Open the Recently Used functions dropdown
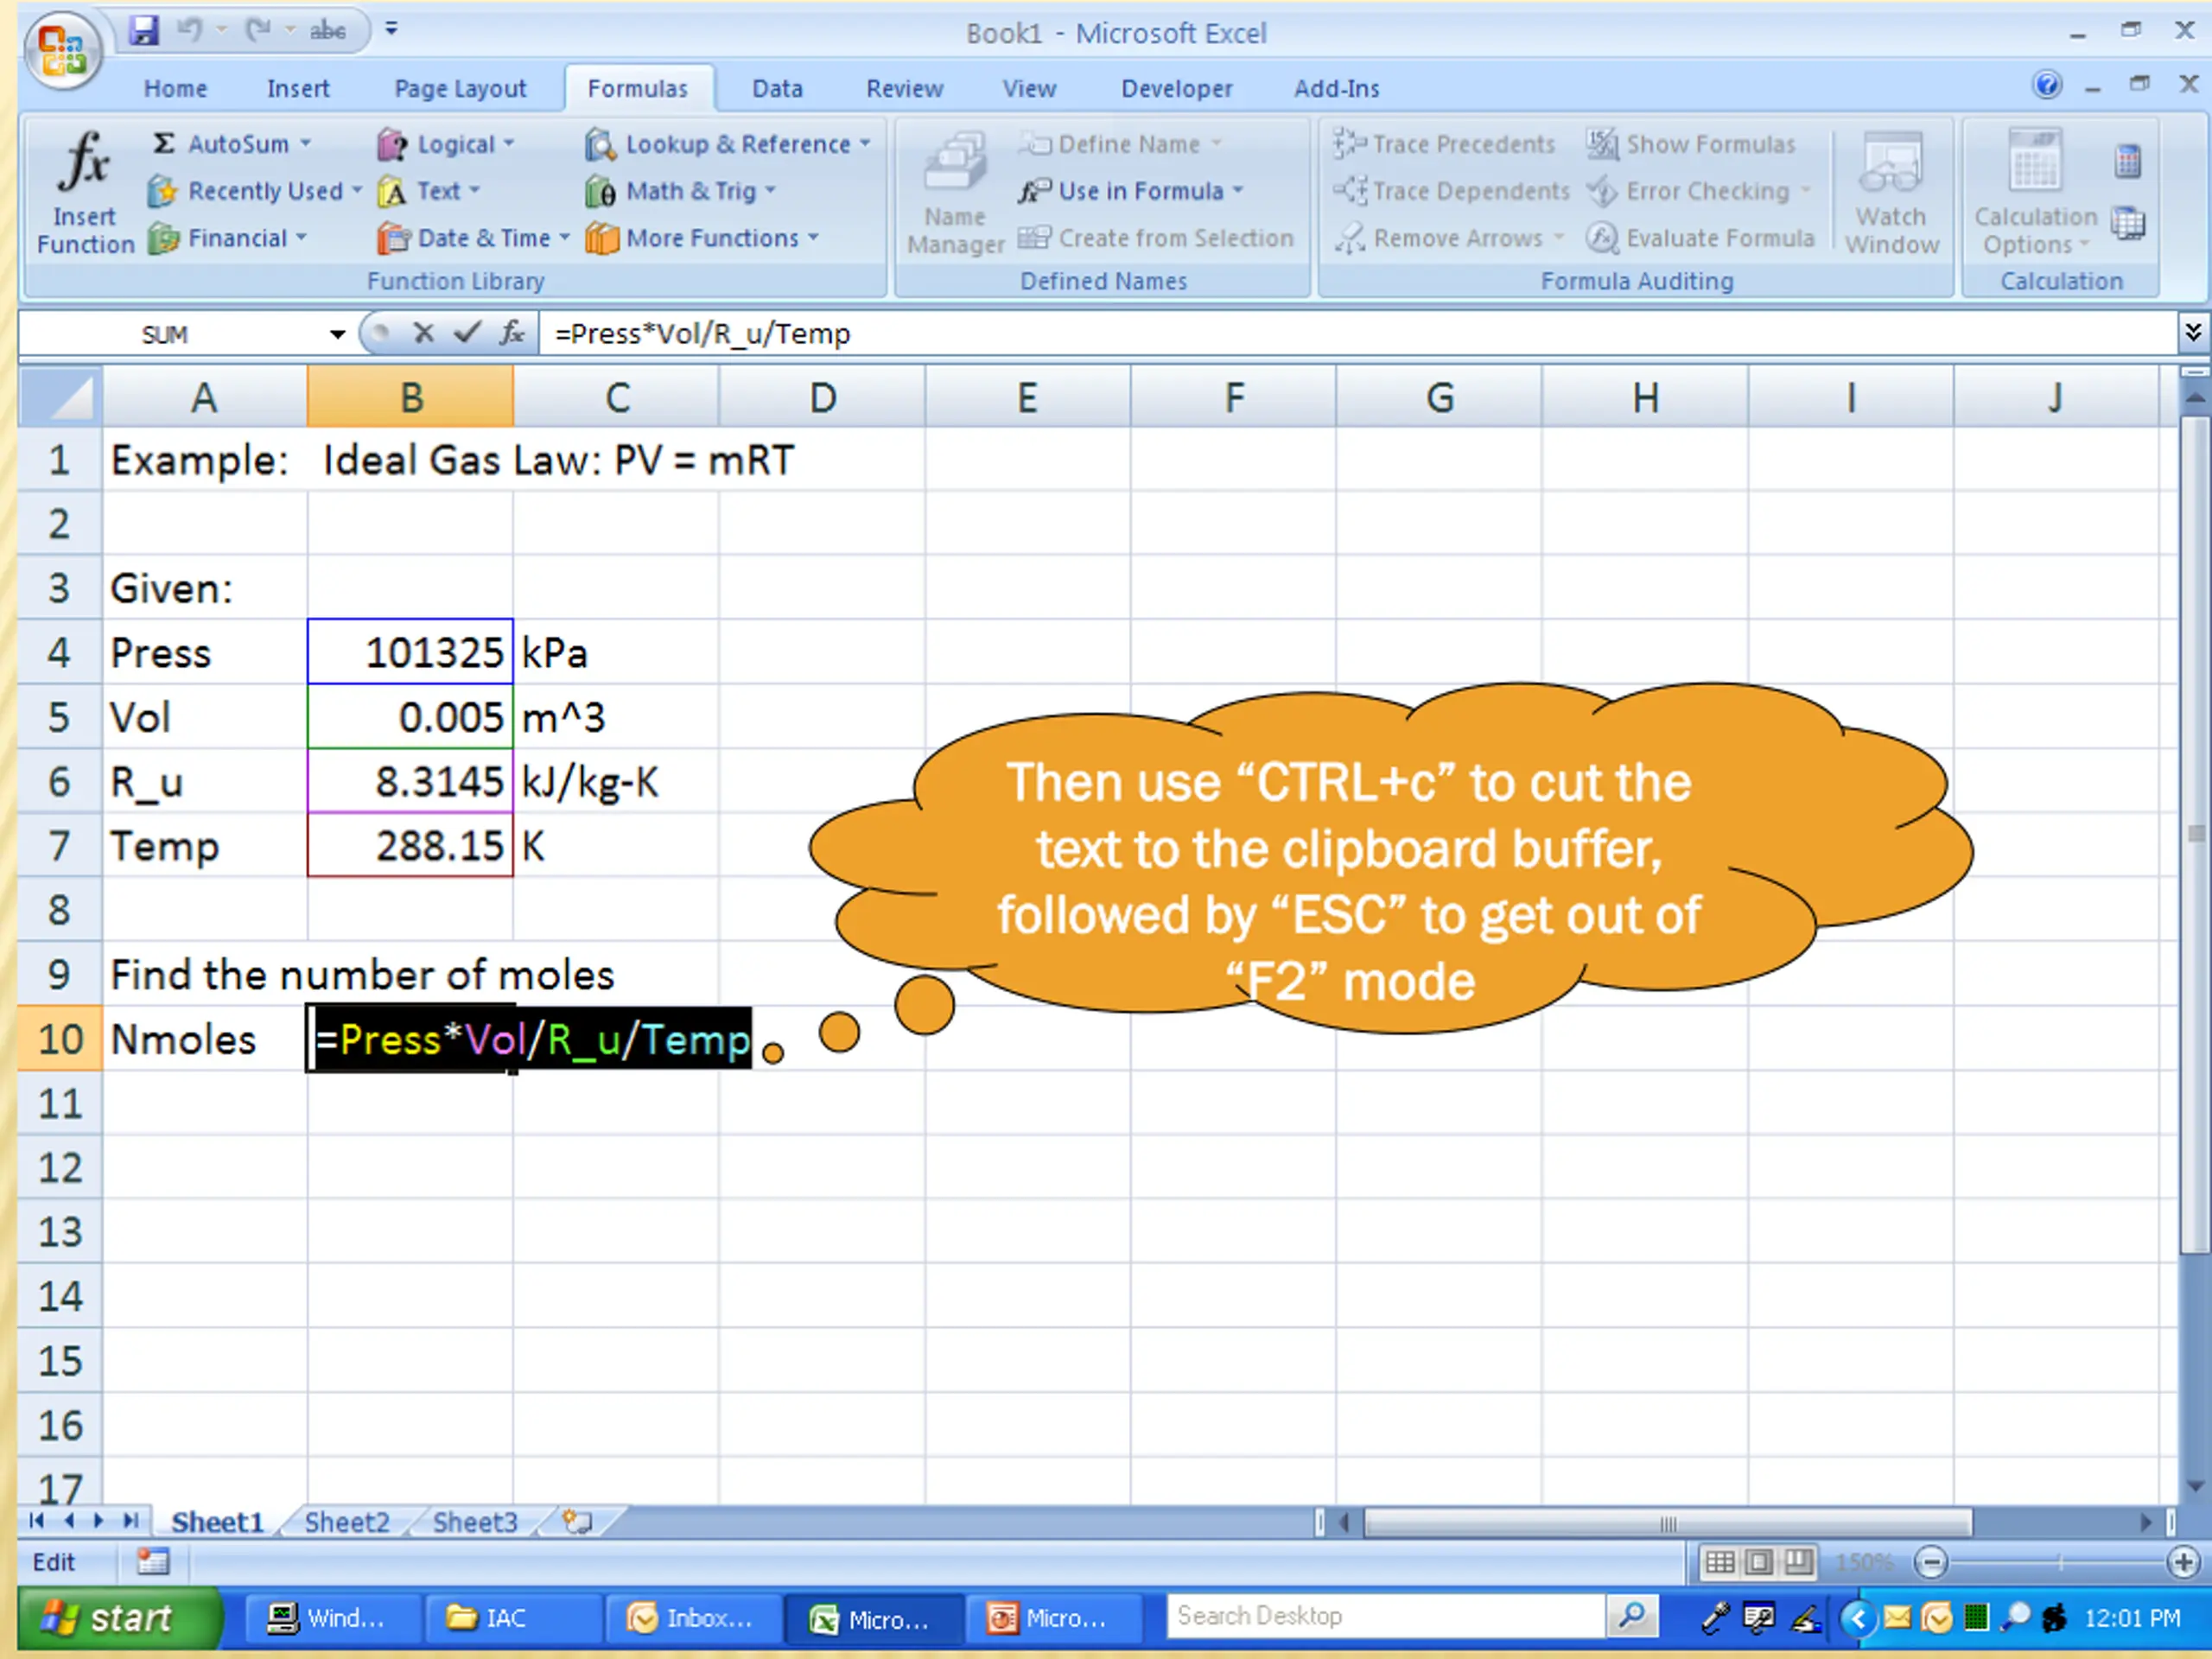 255,190
